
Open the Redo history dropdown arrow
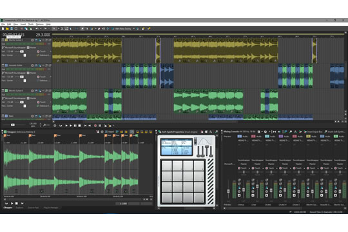tap(48, 29)
